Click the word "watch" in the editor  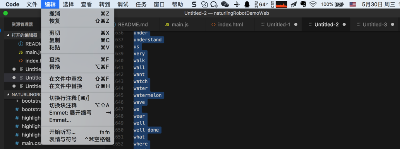point(141,81)
